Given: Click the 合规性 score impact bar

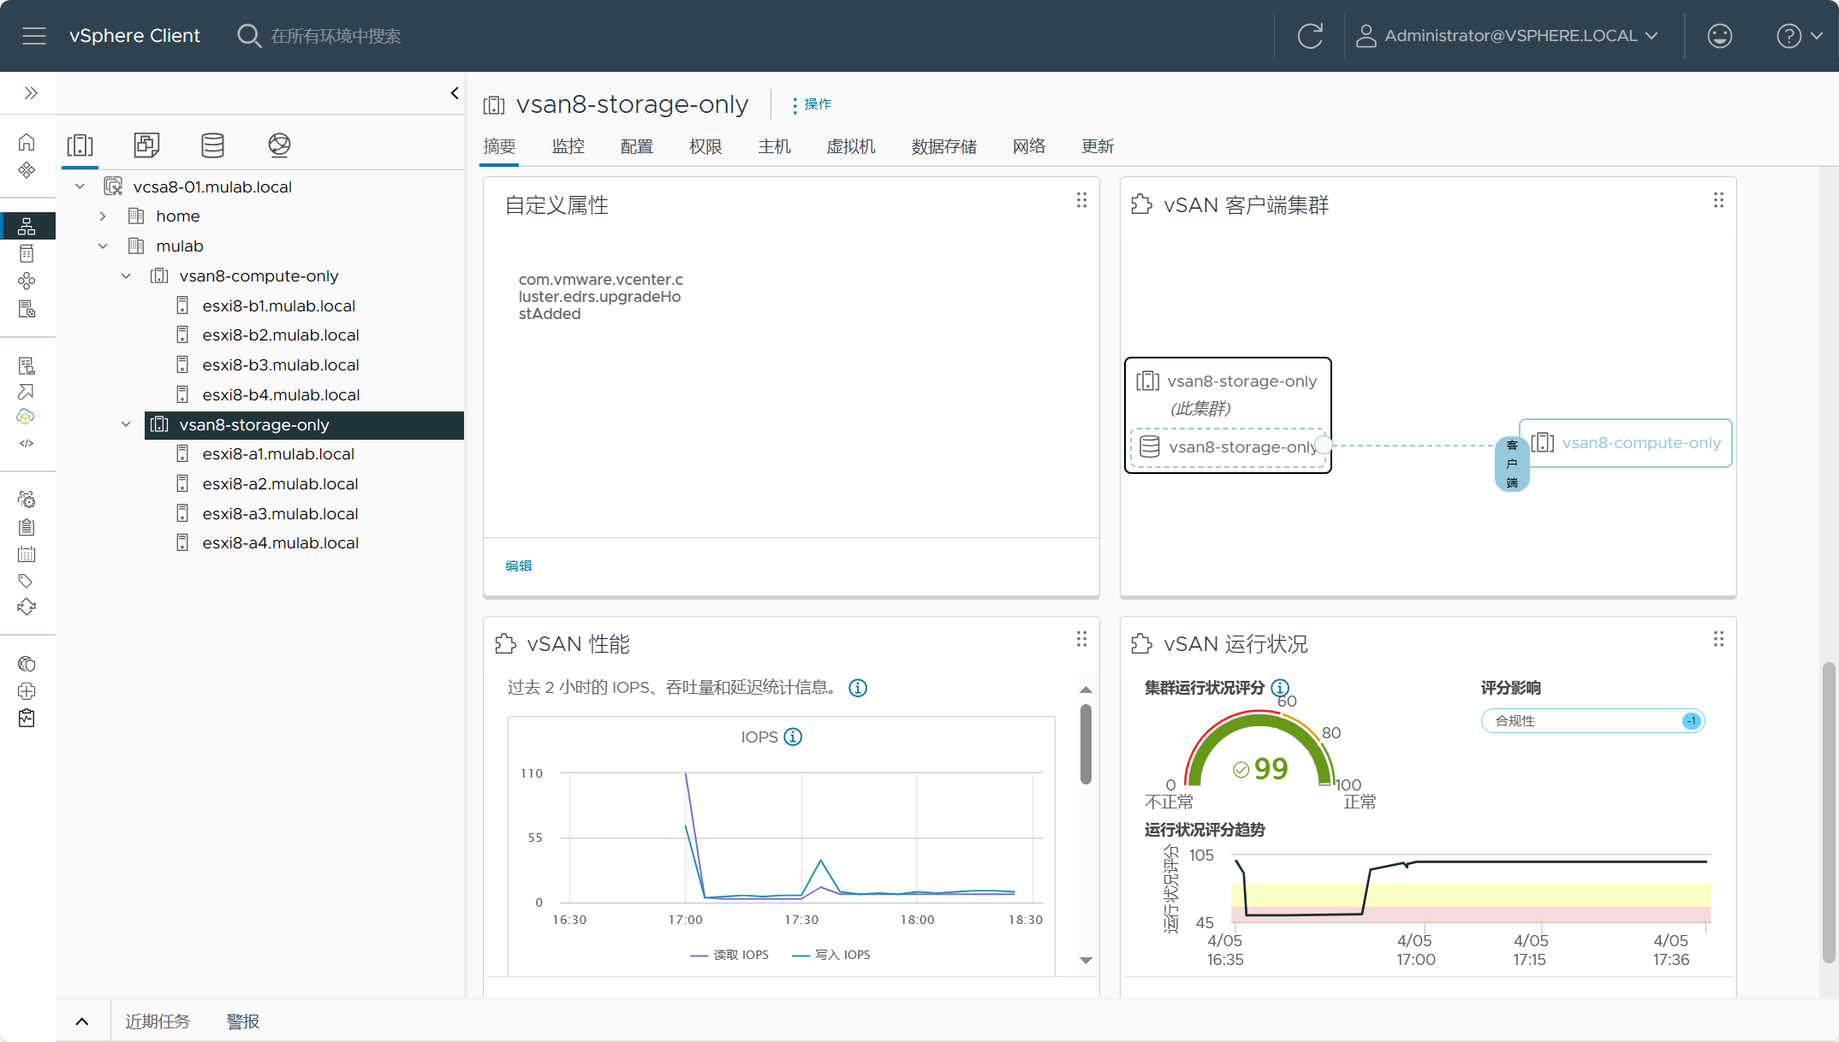Looking at the screenshot, I should coord(1592,721).
